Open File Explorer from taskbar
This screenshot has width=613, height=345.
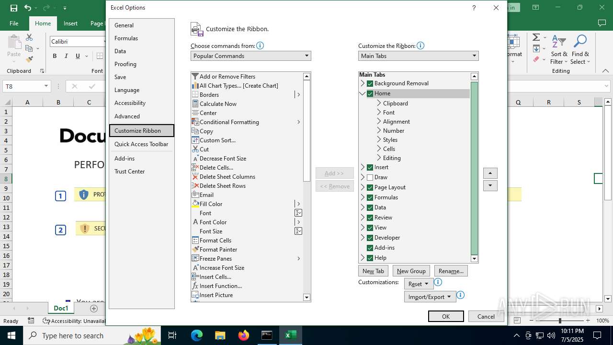[x=220, y=335]
